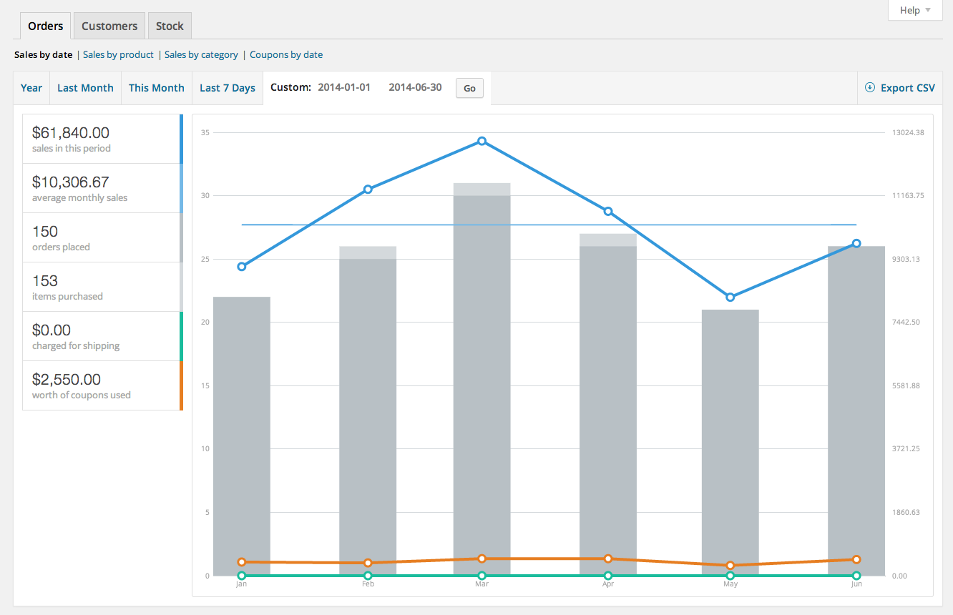The height and width of the screenshot is (615, 953).
Task: Open the Stock tab
Action: pyautogui.click(x=170, y=26)
